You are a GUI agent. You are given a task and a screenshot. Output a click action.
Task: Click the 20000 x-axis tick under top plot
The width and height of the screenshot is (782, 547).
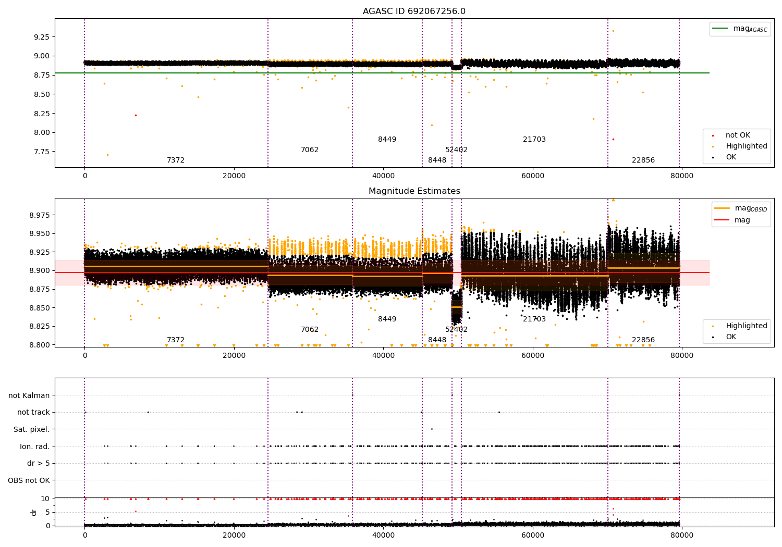tap(234, 176)
